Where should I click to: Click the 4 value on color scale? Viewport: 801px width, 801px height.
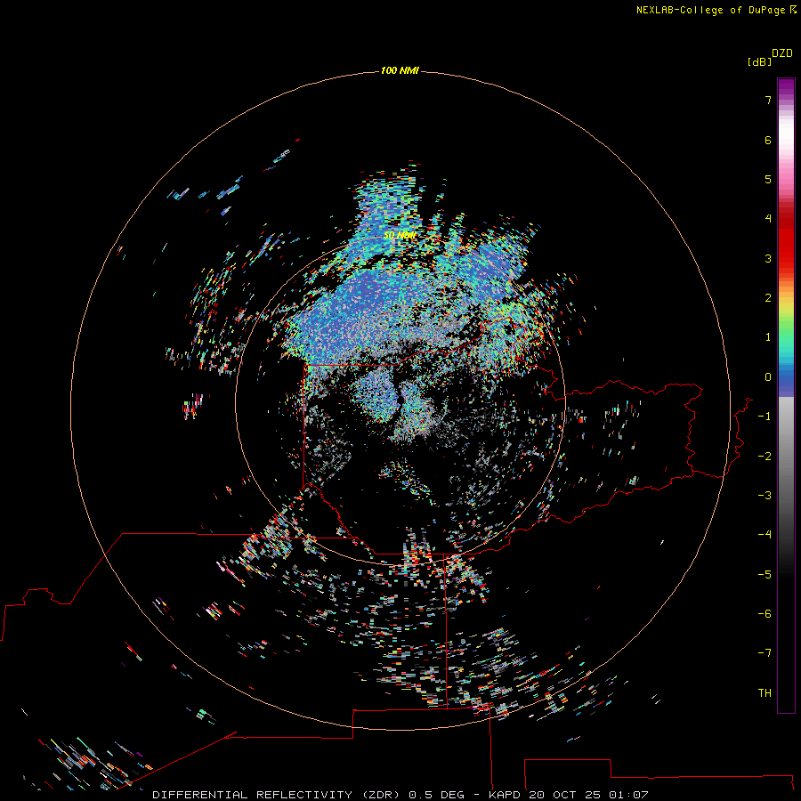click(x=768, y=218)
